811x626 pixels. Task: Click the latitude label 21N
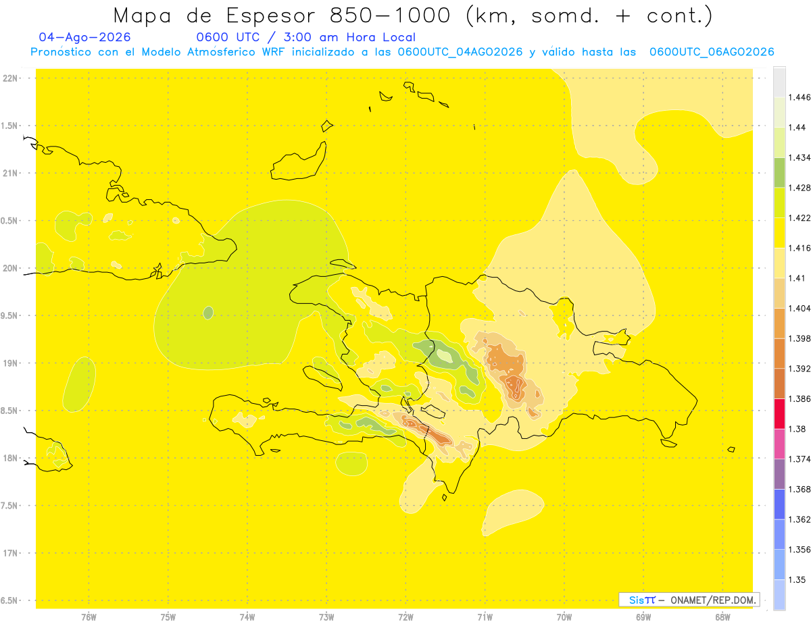pyautogui.click(x=11, y=174)
